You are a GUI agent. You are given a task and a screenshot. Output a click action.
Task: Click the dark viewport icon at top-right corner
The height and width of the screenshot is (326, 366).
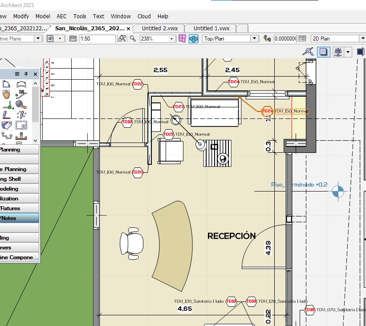tap(361, 52)
